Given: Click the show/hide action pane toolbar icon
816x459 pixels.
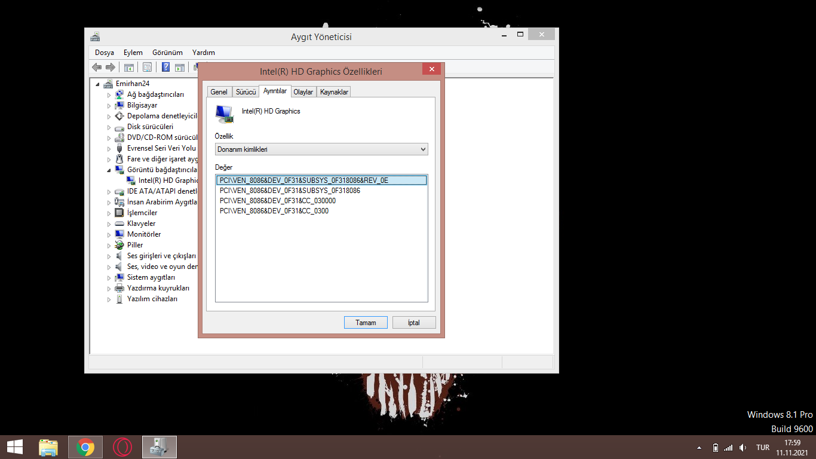Looking at the screenshot, I should coord(179,67).
